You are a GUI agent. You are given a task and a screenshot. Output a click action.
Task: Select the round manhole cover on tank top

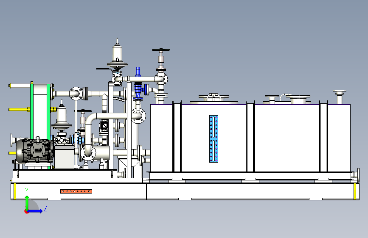pyautogui.click(x=213, y=96)
